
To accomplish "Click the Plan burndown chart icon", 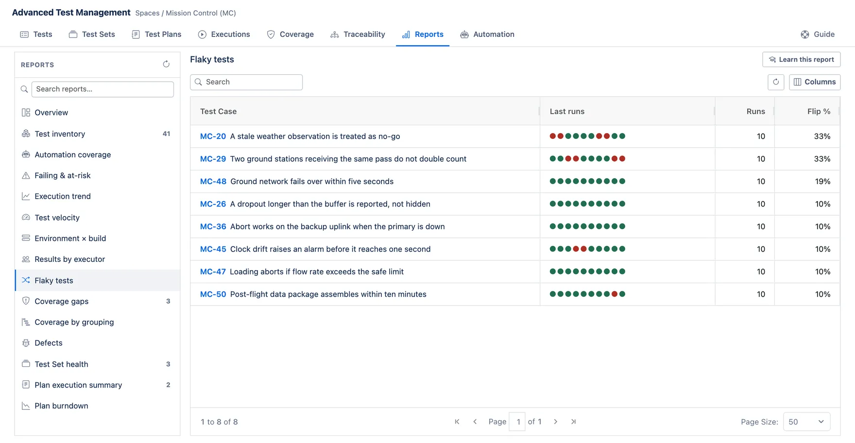I will point(26,406).
